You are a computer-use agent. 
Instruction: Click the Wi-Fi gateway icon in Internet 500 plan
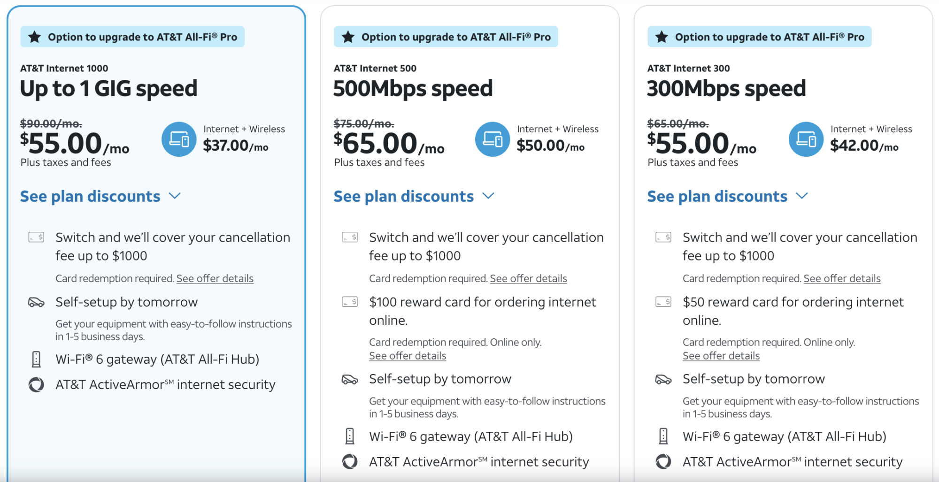click(350, 436)
